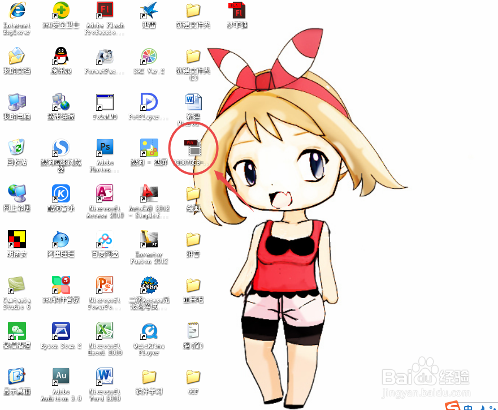Launch QuickTime Player icon
Image resolution: width=498 pixels, height=410 pixels.
(x=149, y=331)
